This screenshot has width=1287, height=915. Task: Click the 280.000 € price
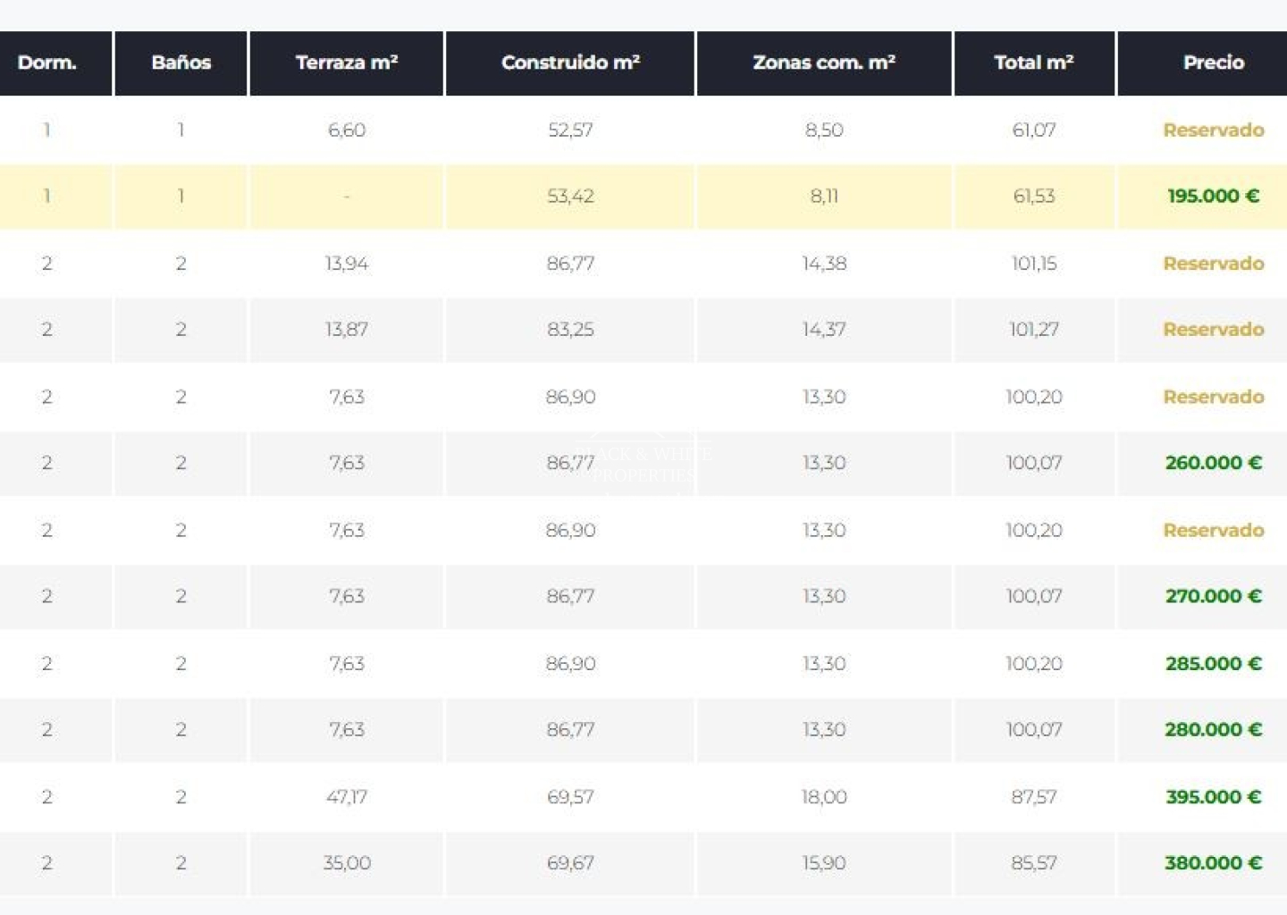(x=1213, y=729)
